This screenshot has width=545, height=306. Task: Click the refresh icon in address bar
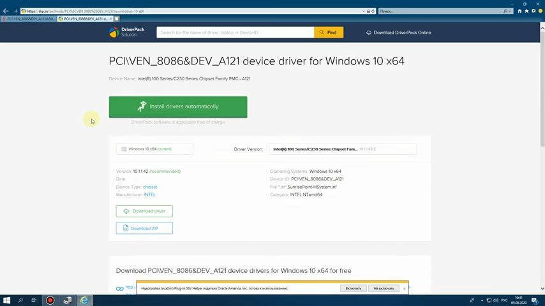(373, 11)
